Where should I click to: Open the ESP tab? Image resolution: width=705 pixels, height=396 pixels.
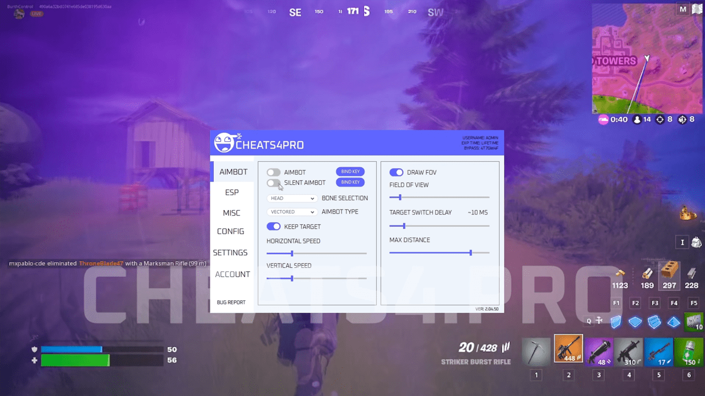tap(232, 192)
